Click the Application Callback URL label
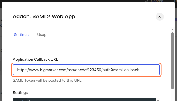This screenshot has height=101, width=177. click(35, 59)
